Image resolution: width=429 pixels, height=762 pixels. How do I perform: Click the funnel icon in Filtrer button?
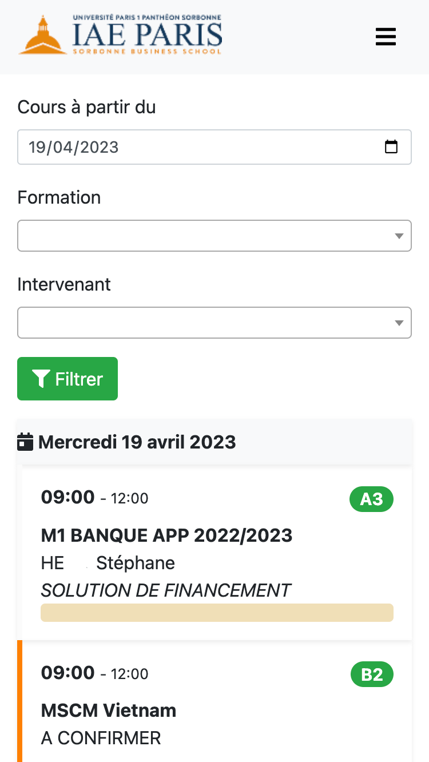tap(41, 379)
